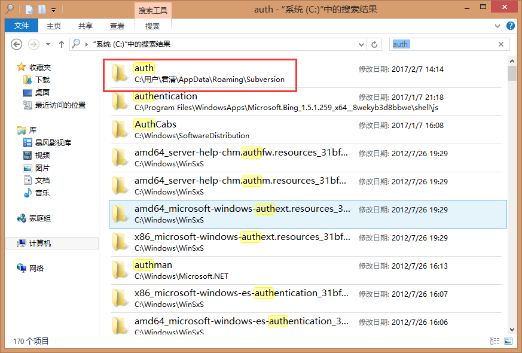Open 下载 in the navigation pane
Viewport: 522px width, 353px height.
tap(36, 80)
